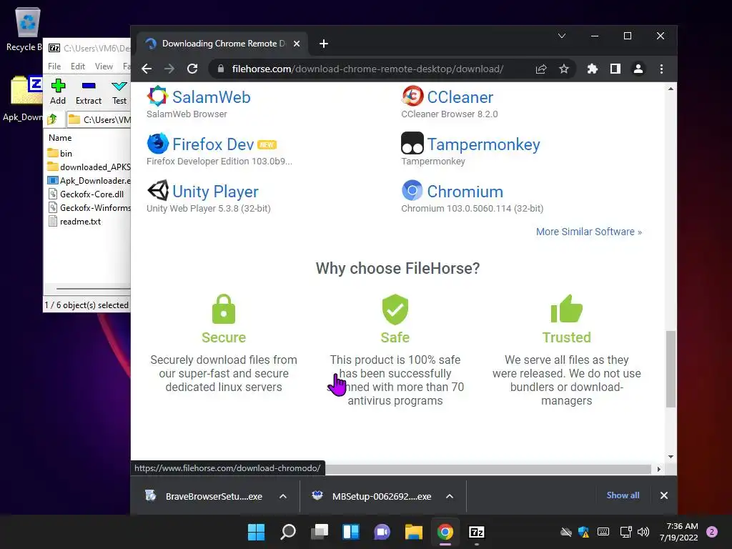Viewport: 732px width, 549px height.
Task: Click the scroll down arrow of the page
Action: (671, 457)
